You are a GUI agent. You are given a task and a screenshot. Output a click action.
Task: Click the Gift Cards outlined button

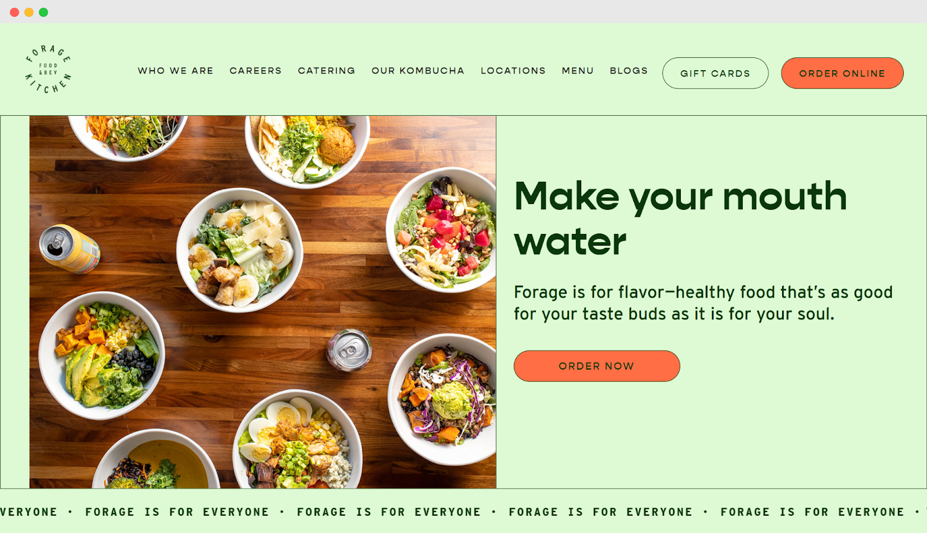716,73
